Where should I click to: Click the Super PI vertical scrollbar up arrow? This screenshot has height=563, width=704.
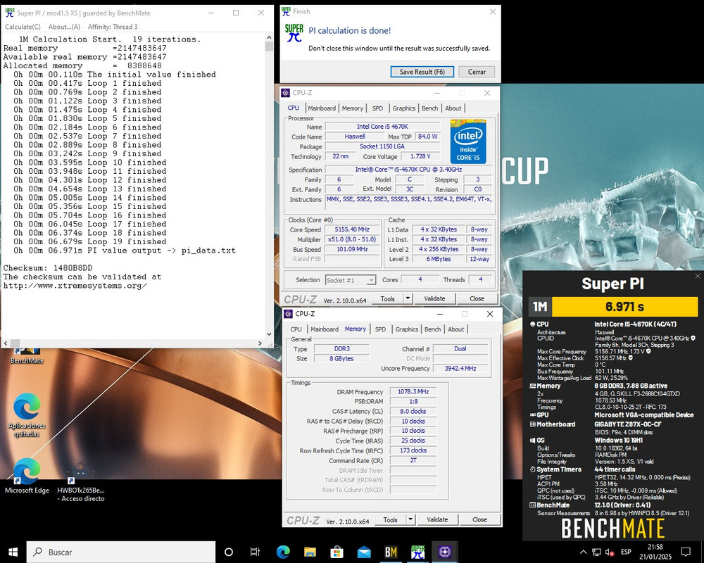click(x=270, y=38)
